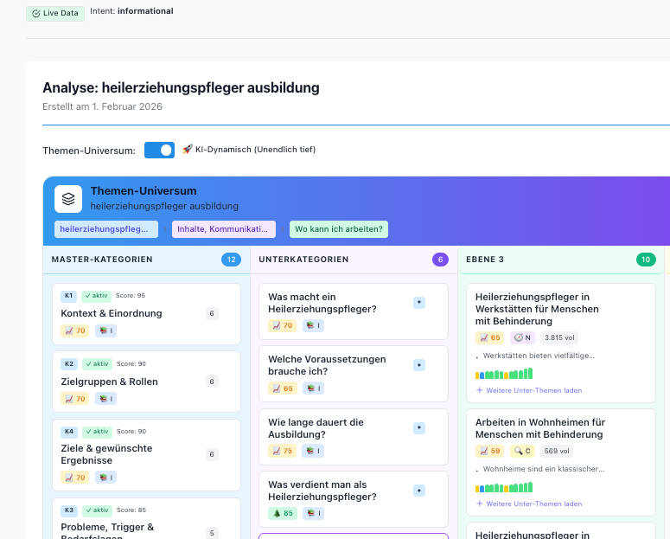Screen dimensions: 670x539
Task: Open the Was verdient man als Heilerziehungspfleger? card
Action: [354, 499]
